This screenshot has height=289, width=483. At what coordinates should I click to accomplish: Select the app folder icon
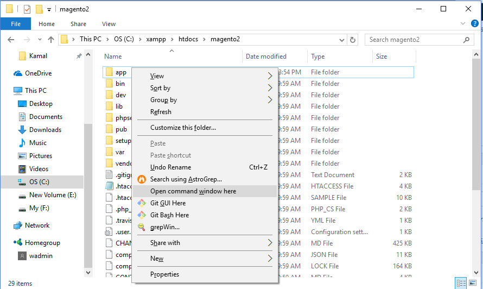[109, 72]
